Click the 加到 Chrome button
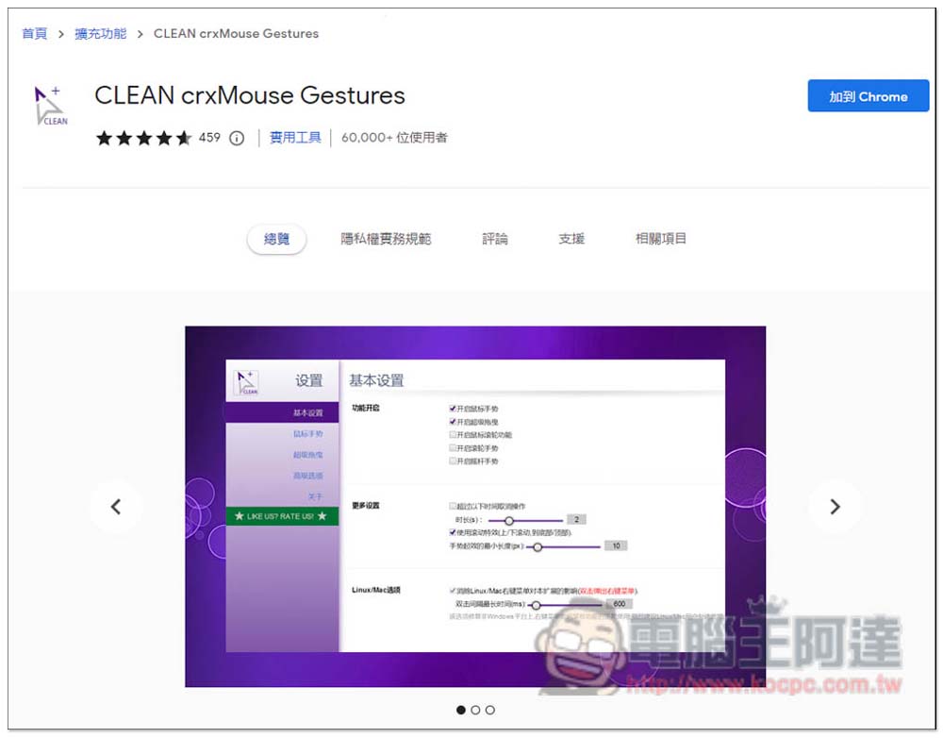The height and width of the screenshot is (738, 943). [868, 95]
